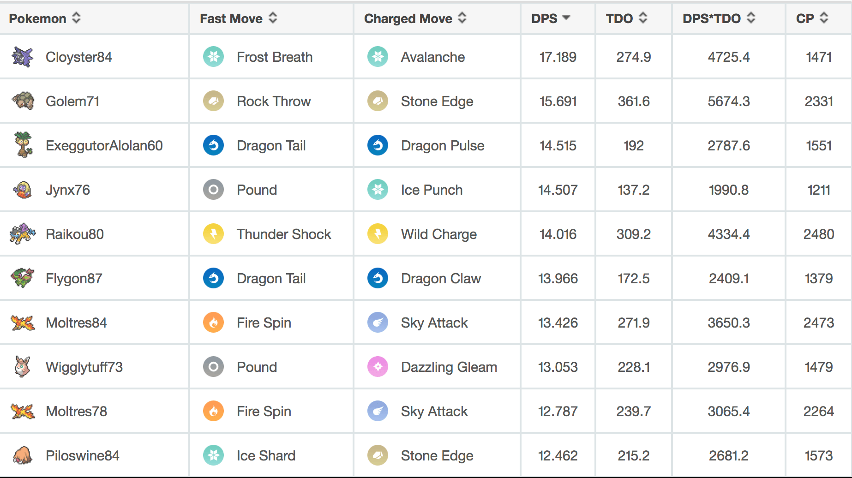Click the Dazzling Gleam fairy-type icon
This screenshot has width=852, height=478.
[378, 367]
